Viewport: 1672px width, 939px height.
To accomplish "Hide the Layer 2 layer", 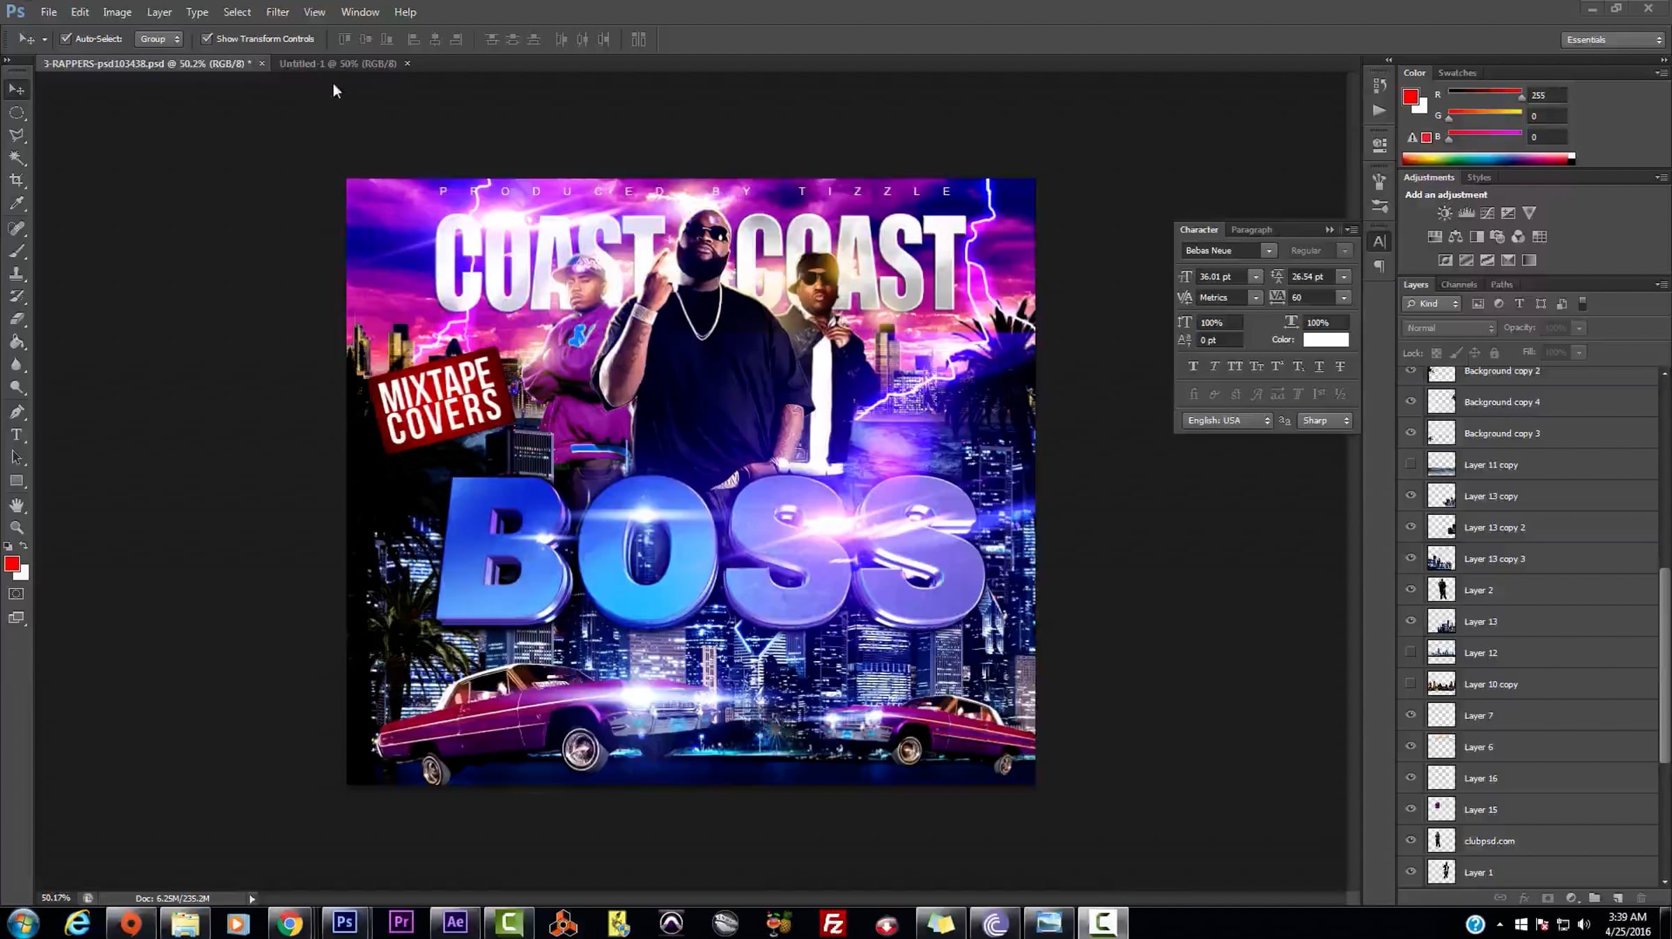I will pyautogui.click(x=1411, y=589).
